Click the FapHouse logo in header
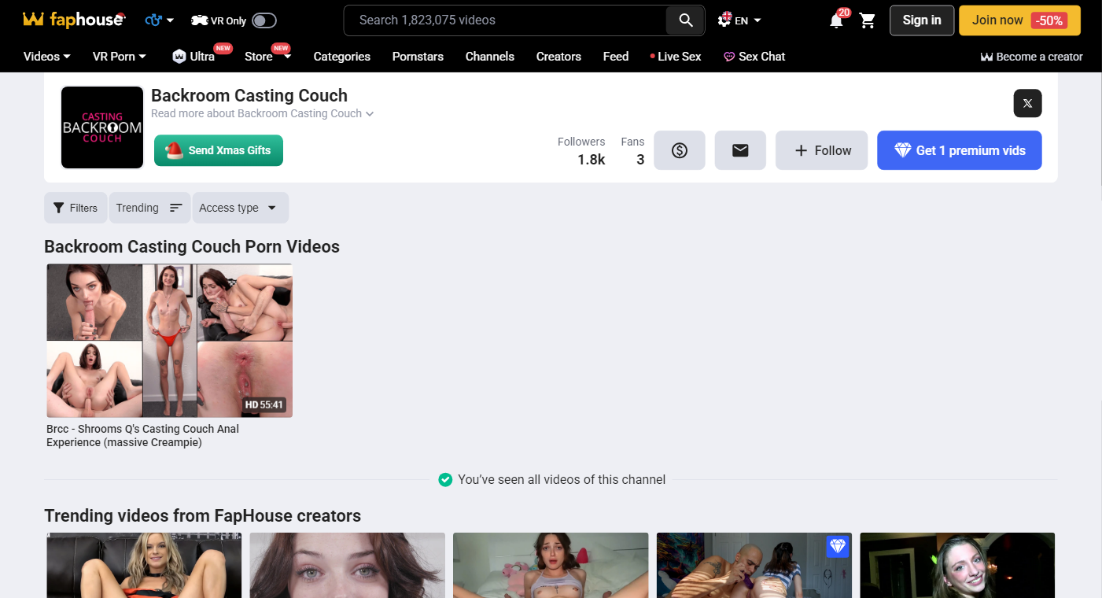The image size is (1102, 598). (x=74, y=20)
